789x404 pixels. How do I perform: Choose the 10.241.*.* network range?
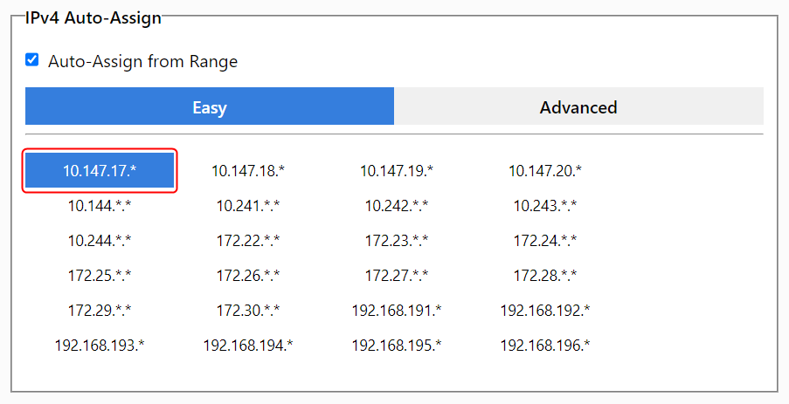(248, 206)
